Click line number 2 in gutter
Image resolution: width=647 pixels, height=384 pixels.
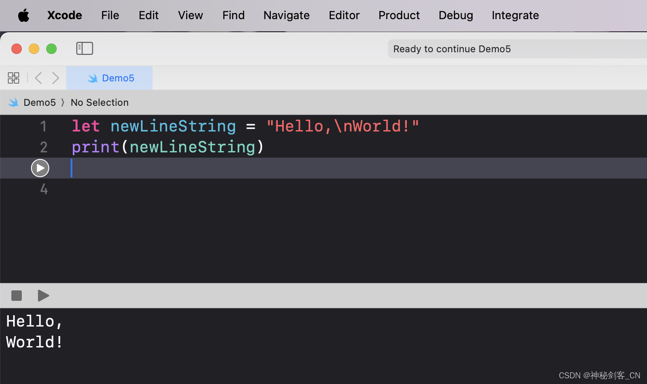44,147
